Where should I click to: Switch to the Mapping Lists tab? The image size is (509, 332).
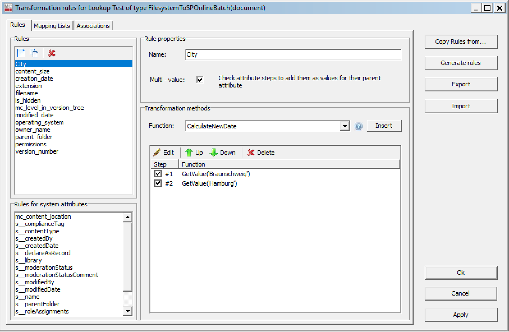(x=52, y=26)
